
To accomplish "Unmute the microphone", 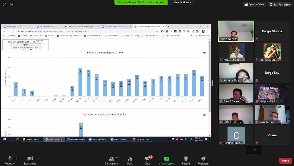I will pyautogui.click(x=10, y=160).
